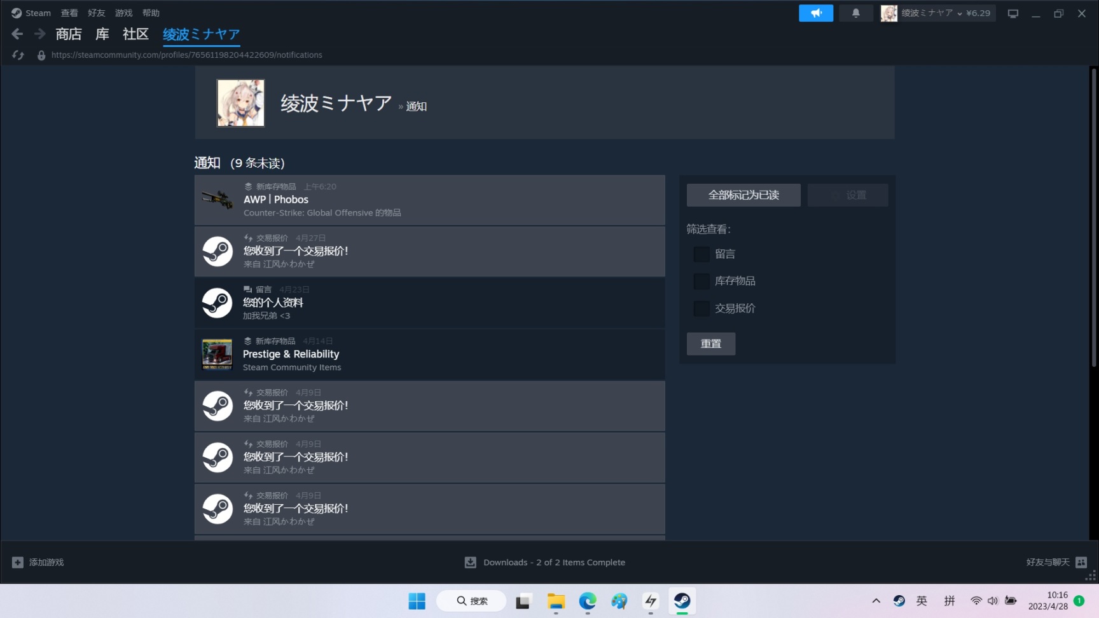Open the Steam menu
The width and height of the screenshot is (1099, 618).
[x=38, y=13]
